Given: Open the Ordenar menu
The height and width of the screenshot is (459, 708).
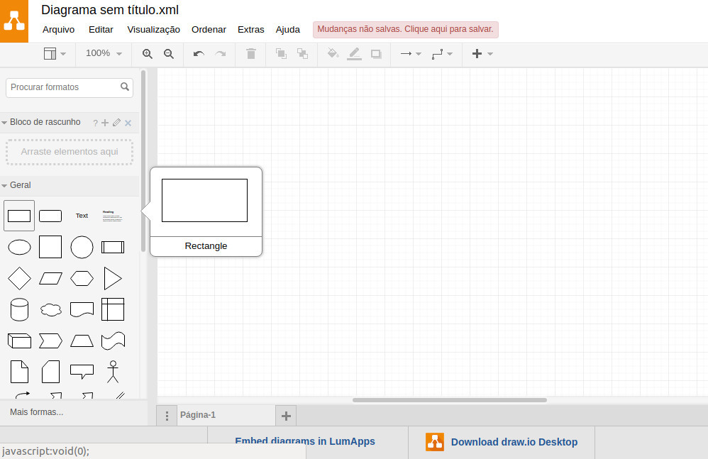Looking at the screenshot, I should click(209, 29).
